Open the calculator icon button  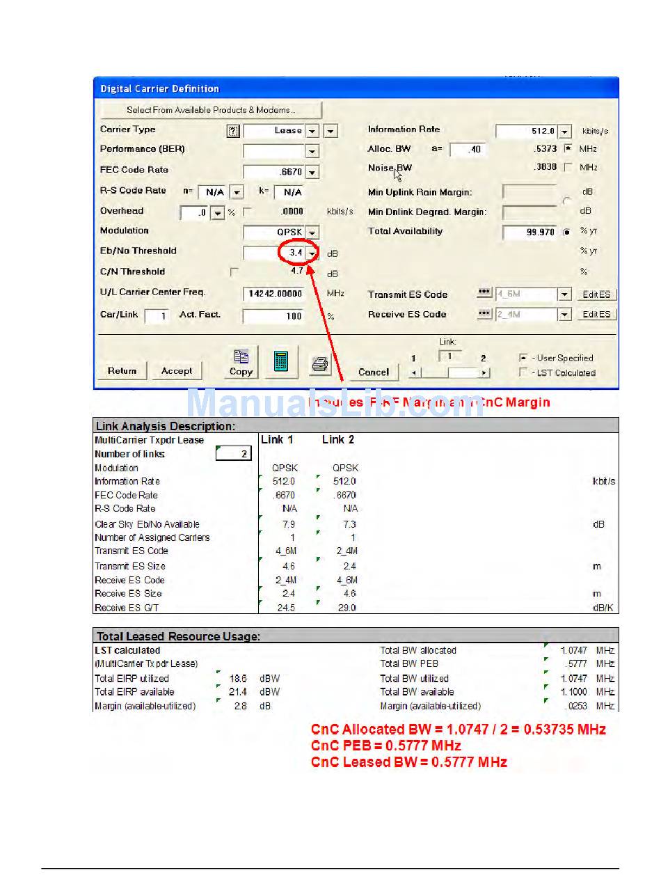pyautogui.click(x=281, y=363)
